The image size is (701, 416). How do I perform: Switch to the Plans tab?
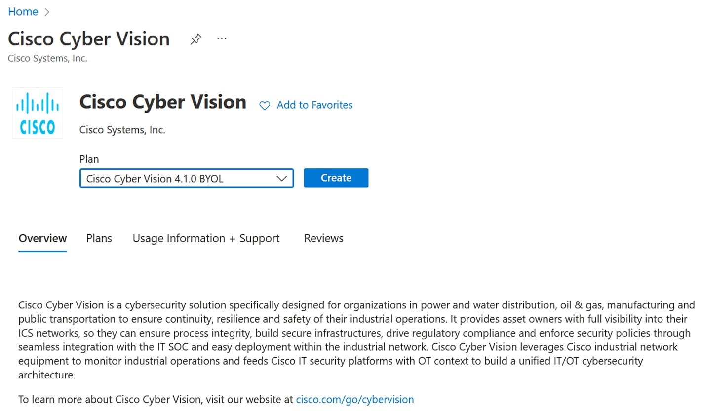point(99,238)
